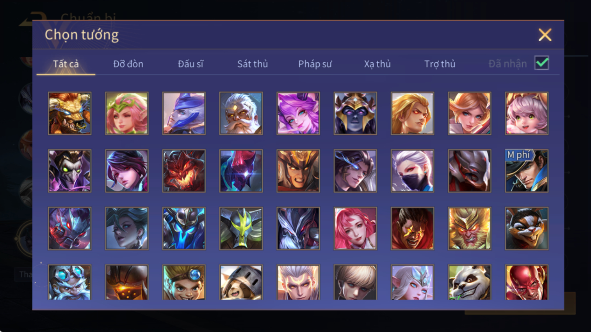Select the hero tagged M phí
Viewport: 591px width, 332px height.
tap(527, 171)
